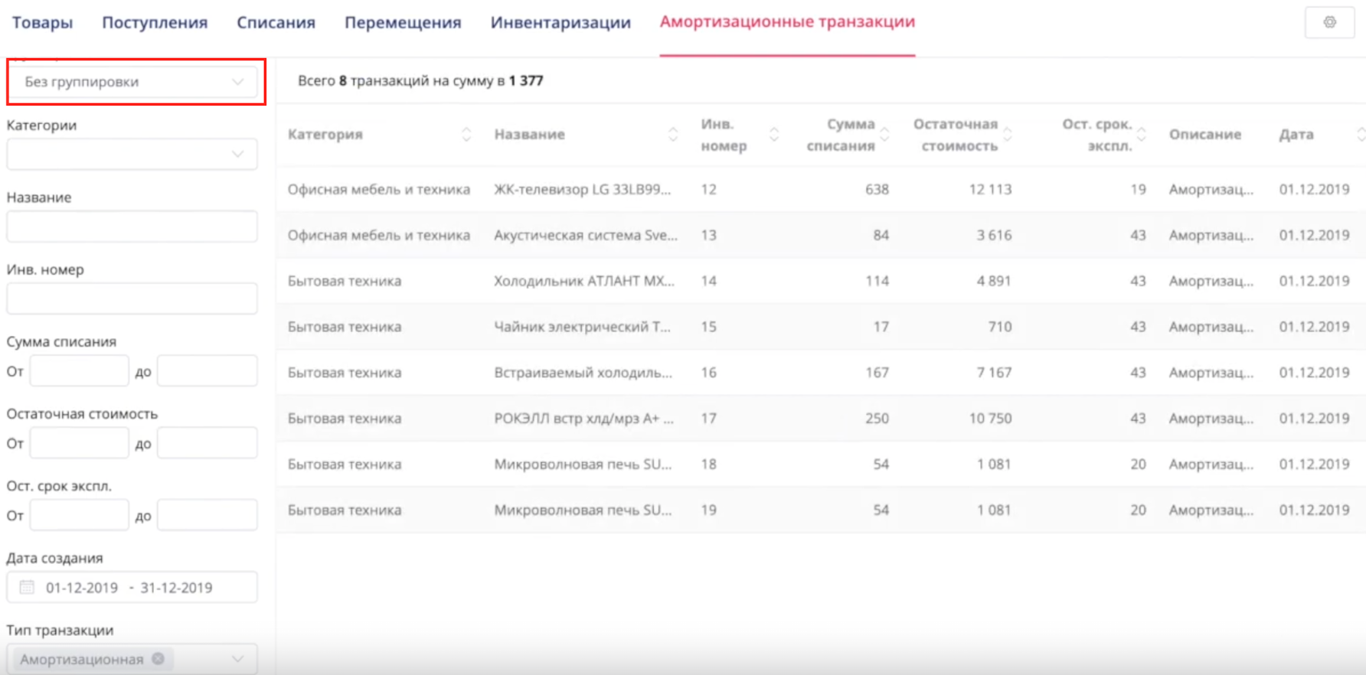This screenshot has height=675, width=1366.
Task: Click Микроволновая печь with inventory number 18
Action: click(583, 465)
